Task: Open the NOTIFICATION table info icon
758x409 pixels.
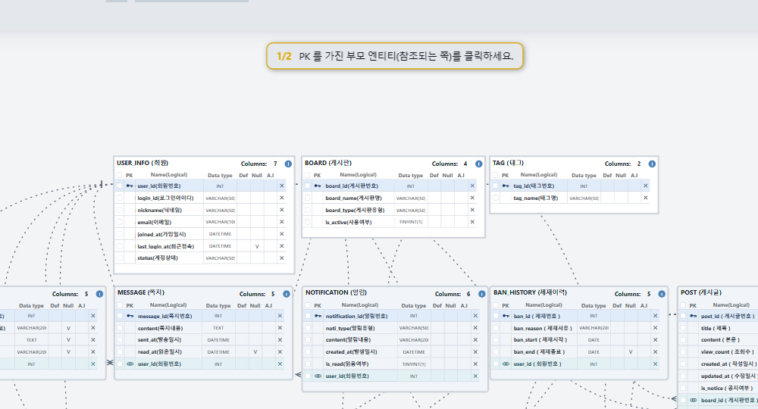Action: coord(482,294)
